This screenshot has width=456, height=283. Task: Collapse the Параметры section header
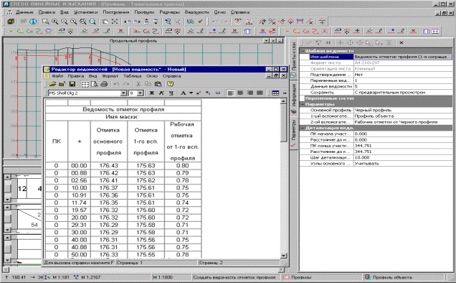303,104
